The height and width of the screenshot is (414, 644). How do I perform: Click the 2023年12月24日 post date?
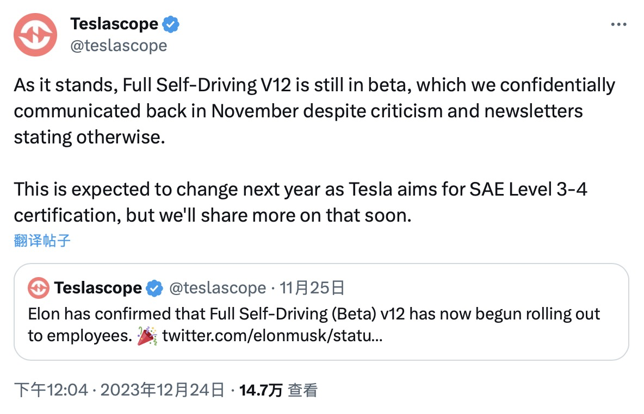point(162,390)
